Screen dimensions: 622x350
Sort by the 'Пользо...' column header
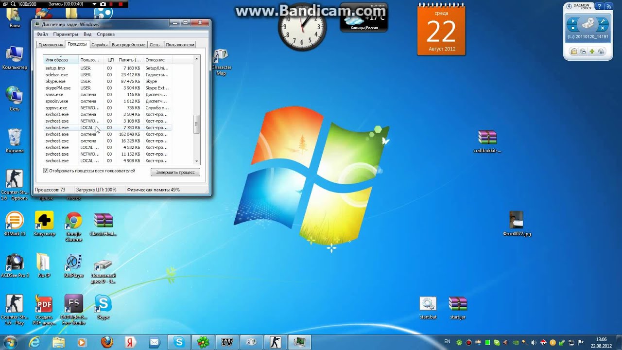click(91, 60)
